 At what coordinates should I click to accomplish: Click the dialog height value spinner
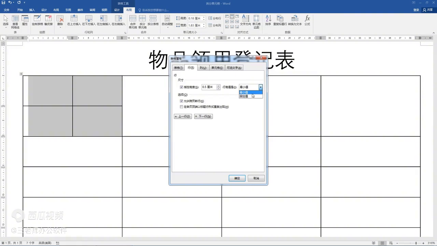(218, 87)
